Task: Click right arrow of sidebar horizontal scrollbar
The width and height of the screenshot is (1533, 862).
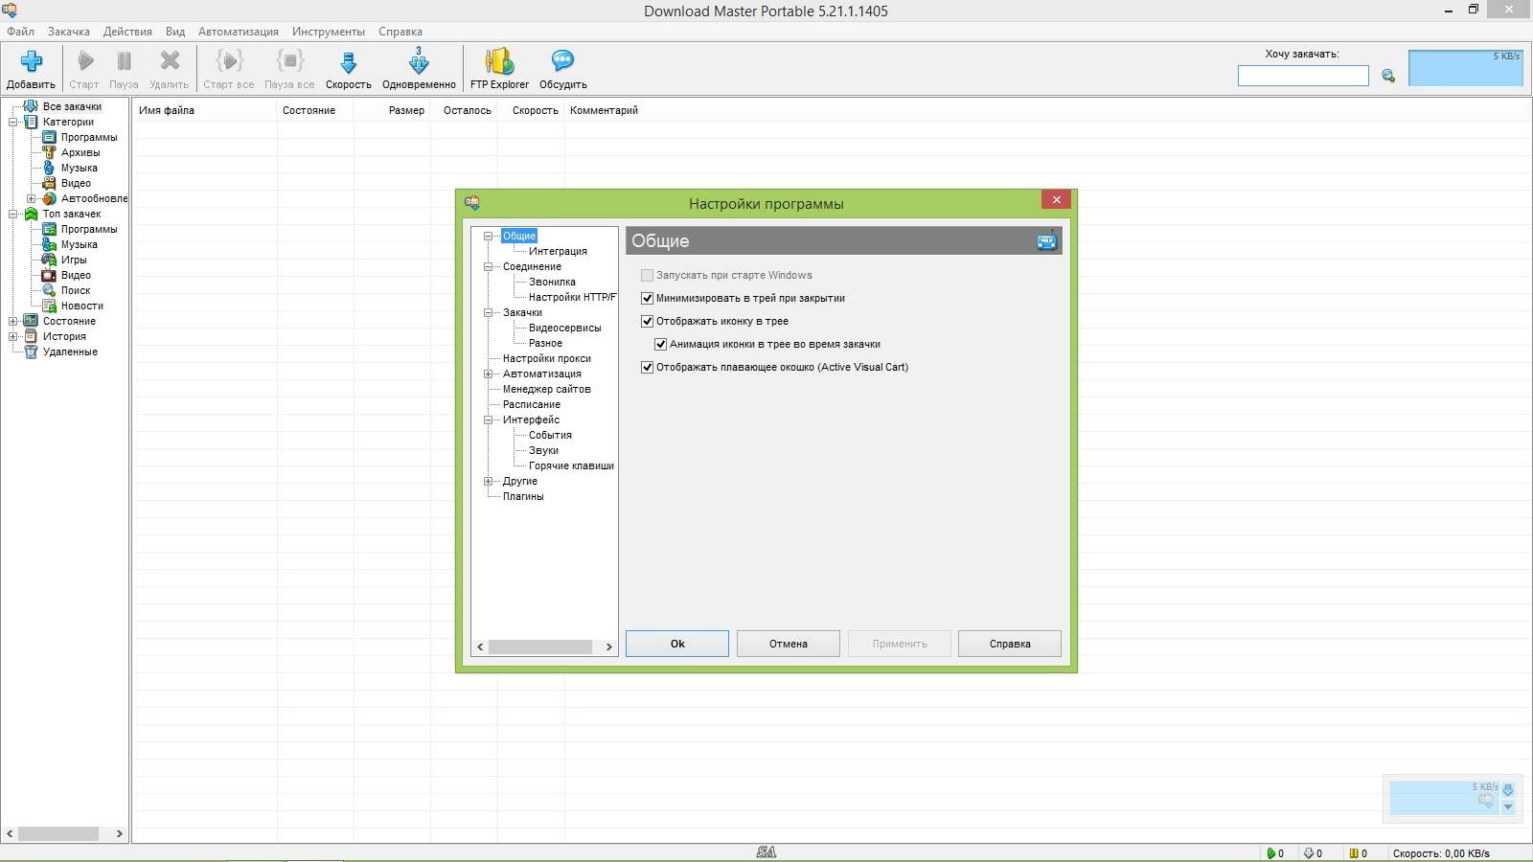Action: click(x=119, y=833)
